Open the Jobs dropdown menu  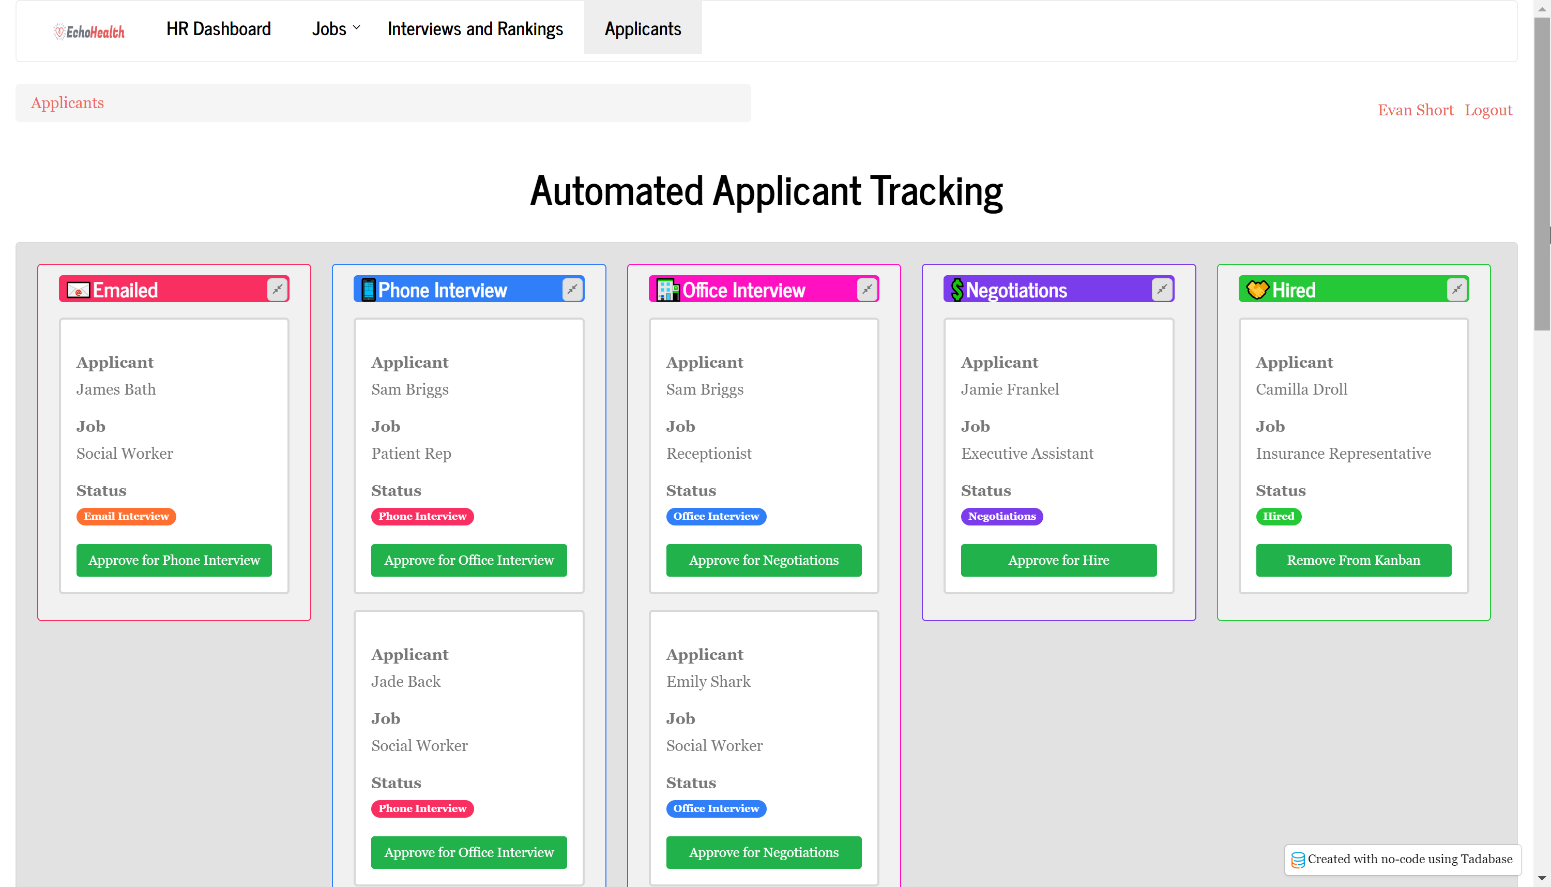pyautogui.click(x=336, y=28)
